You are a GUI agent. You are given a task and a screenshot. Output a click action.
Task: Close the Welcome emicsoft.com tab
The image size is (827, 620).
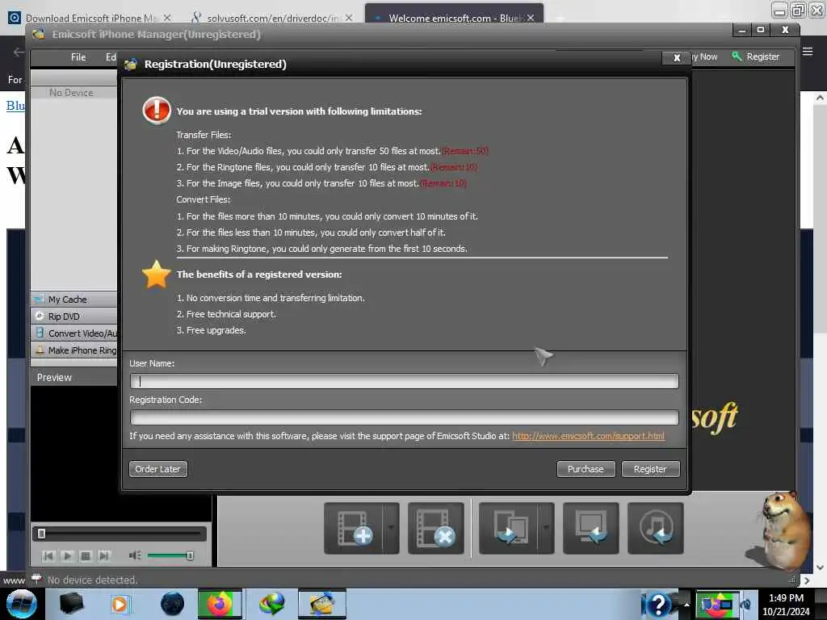pos(531,18)
